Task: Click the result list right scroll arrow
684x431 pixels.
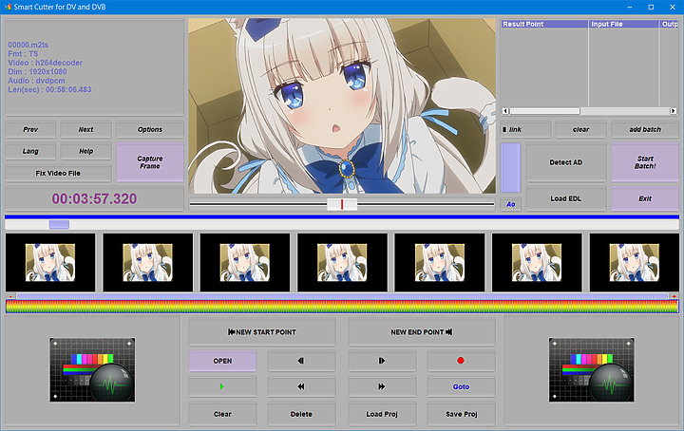Action: click(x=674, y=111)
